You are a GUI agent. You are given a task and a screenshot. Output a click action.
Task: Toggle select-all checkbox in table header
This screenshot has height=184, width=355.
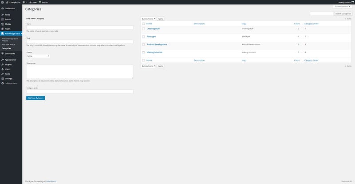coord(143,24)
